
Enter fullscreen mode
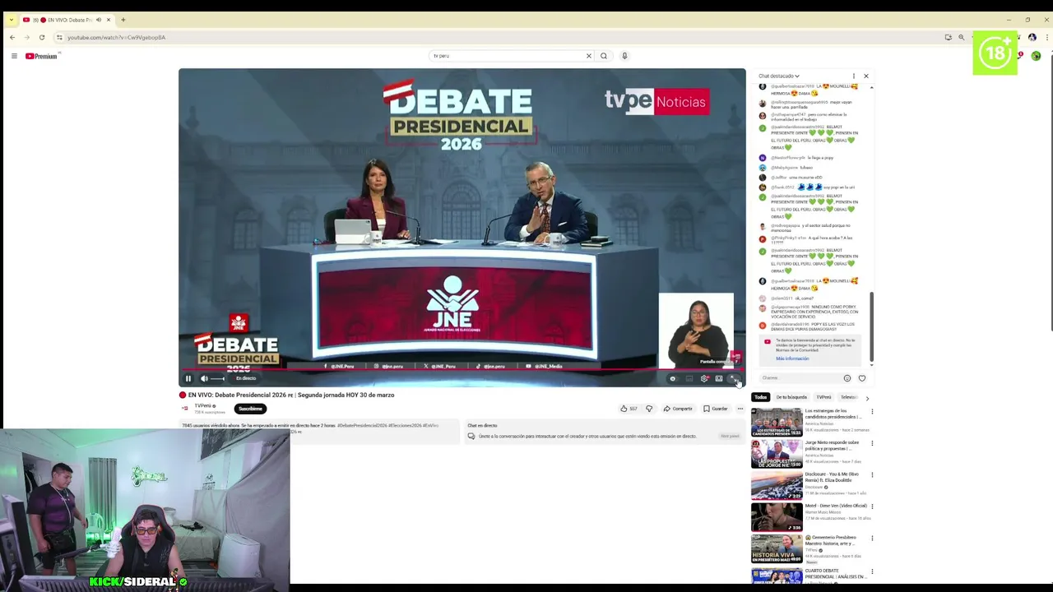[734, 378]
